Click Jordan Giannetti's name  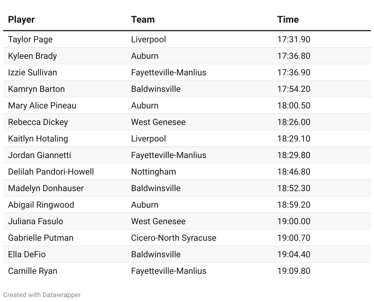[x=40, y=155]
